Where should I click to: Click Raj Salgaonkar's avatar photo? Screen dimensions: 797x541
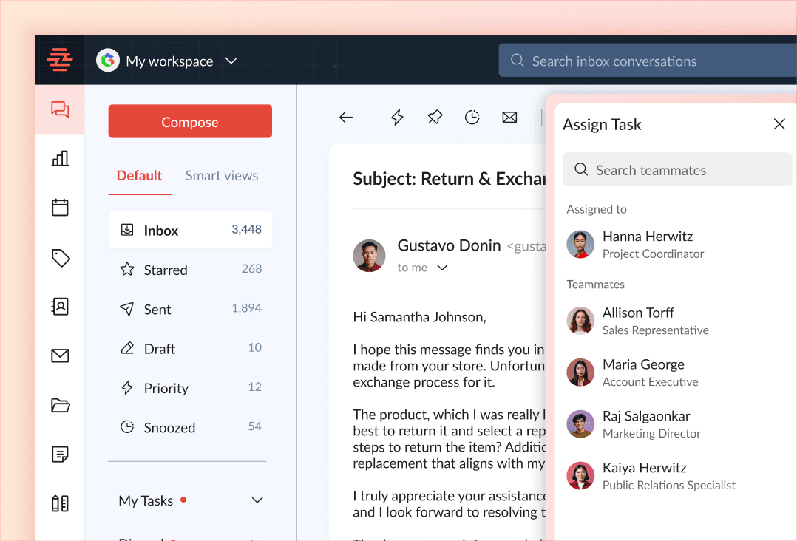tap(580, 424)
